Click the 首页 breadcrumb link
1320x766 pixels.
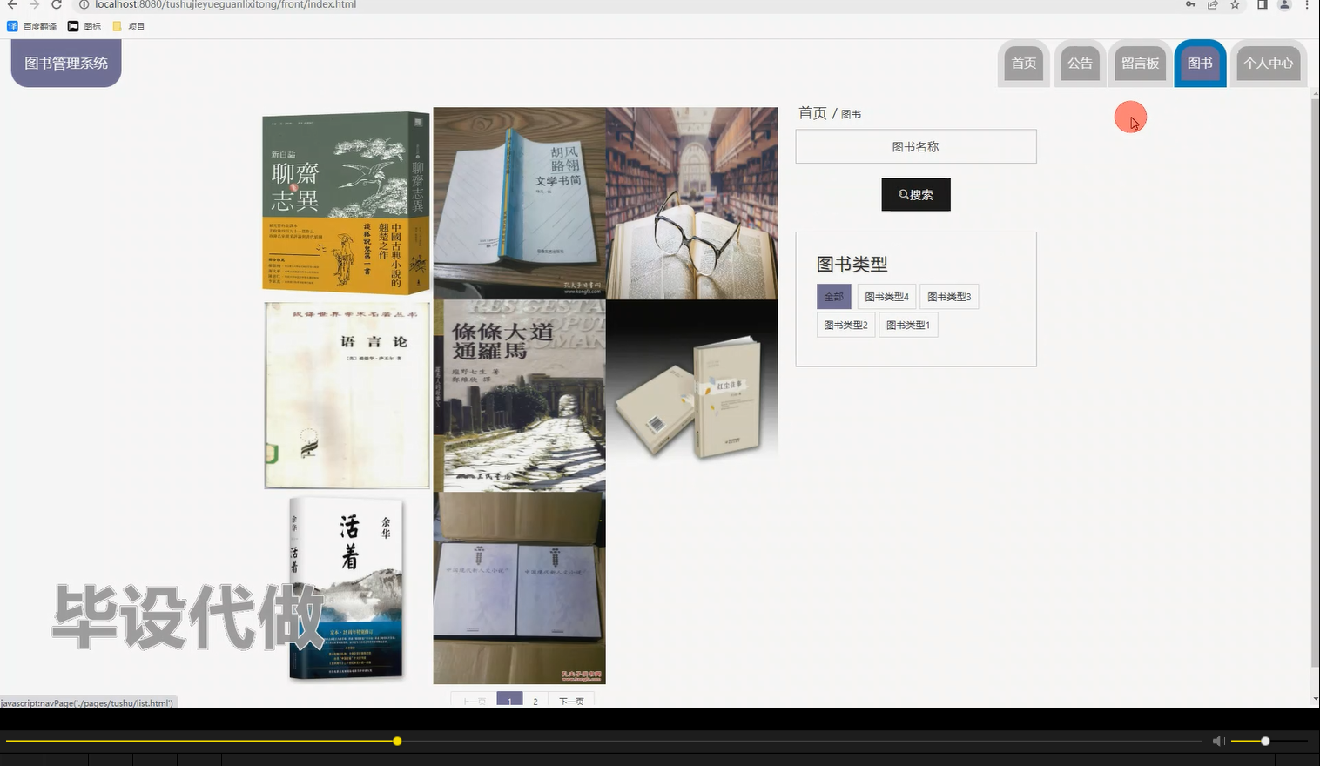[812, 113]
